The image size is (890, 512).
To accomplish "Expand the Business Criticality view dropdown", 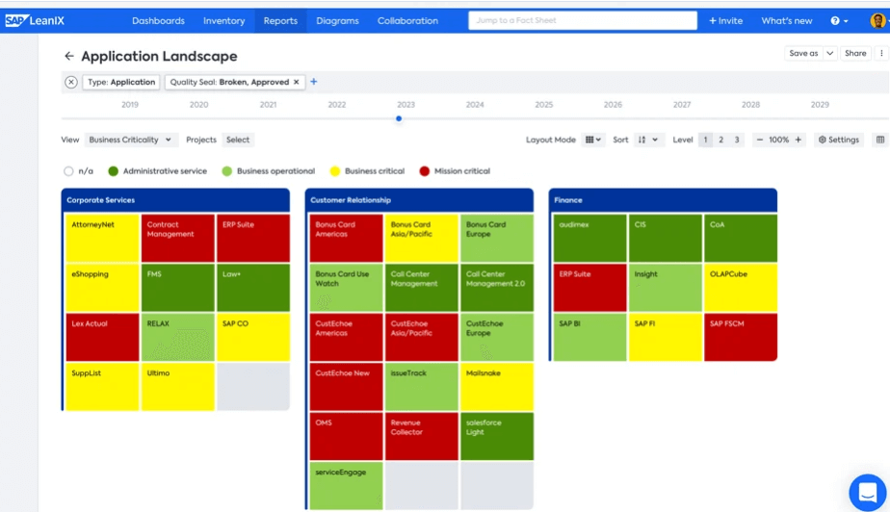I will tap(130, 140).
